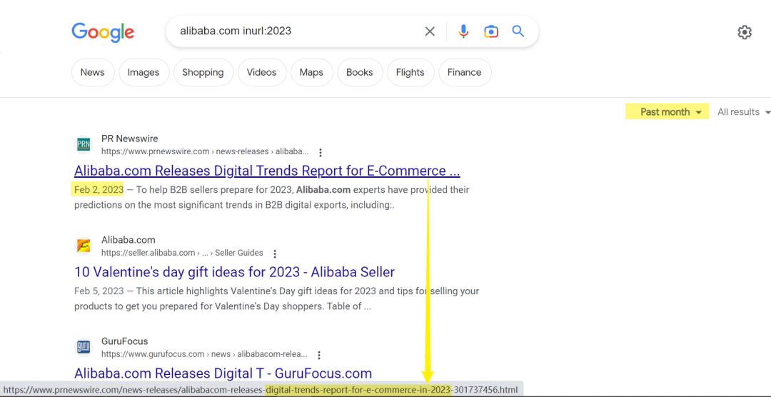Click the magnifying glass search icon
Viewport: 771px width, 397px height.
point(518,31)
